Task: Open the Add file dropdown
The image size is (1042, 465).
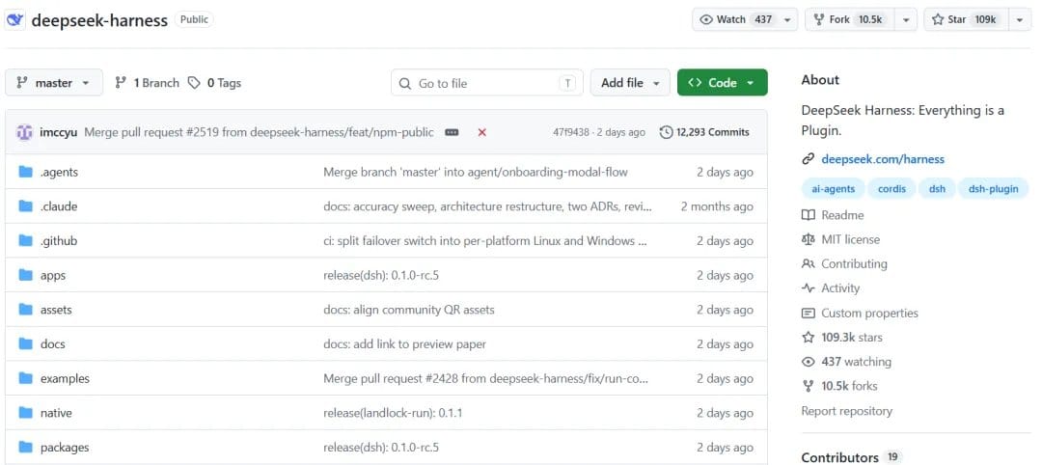Action: click(x=629, y=83)
